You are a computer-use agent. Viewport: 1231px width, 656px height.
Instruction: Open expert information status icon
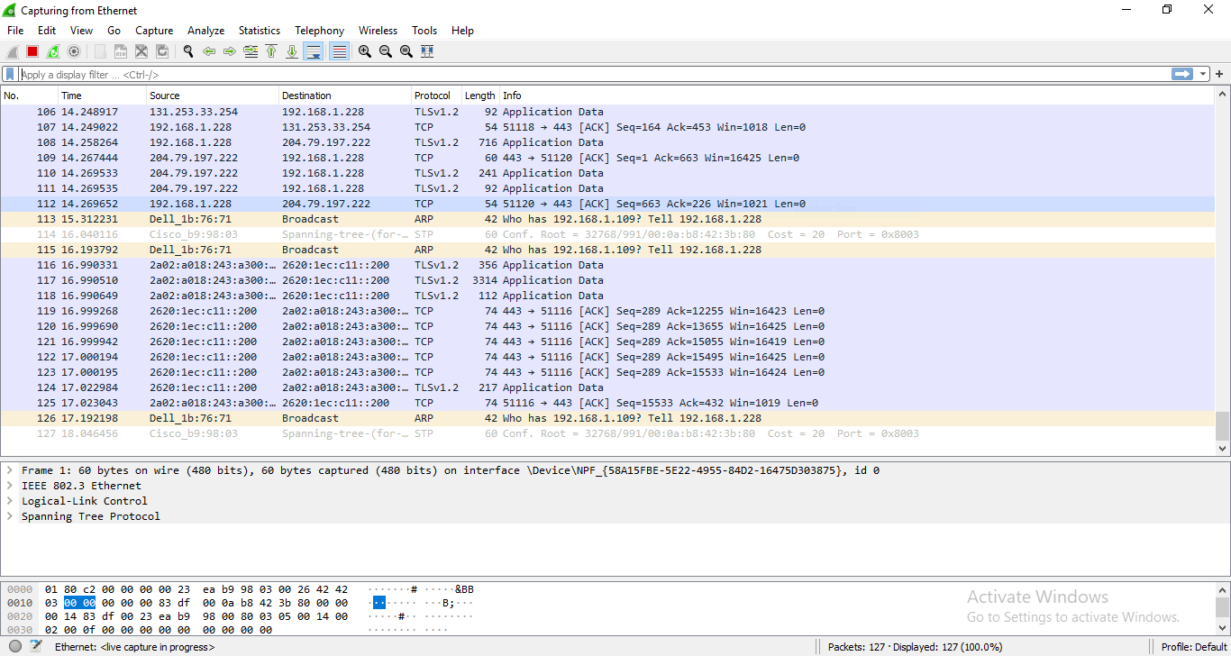coord(15,646)
